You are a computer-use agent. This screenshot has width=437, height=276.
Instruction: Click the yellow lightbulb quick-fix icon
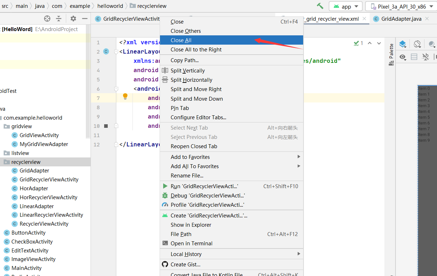coord(125,96)
